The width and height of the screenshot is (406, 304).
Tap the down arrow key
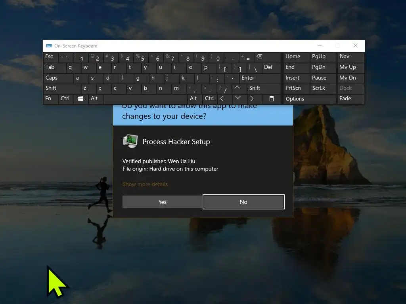[239, 99]
